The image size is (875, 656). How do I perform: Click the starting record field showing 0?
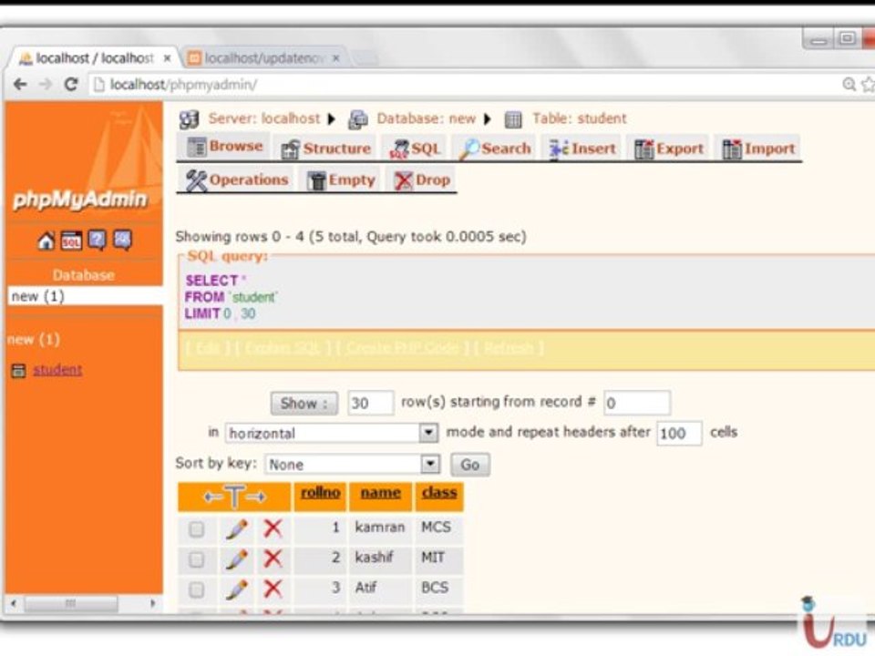pos(637,403)
